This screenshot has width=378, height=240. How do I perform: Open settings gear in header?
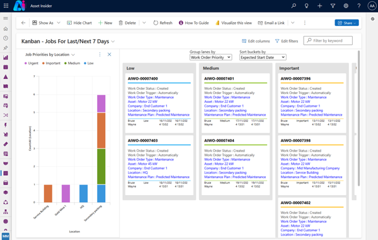346,6
